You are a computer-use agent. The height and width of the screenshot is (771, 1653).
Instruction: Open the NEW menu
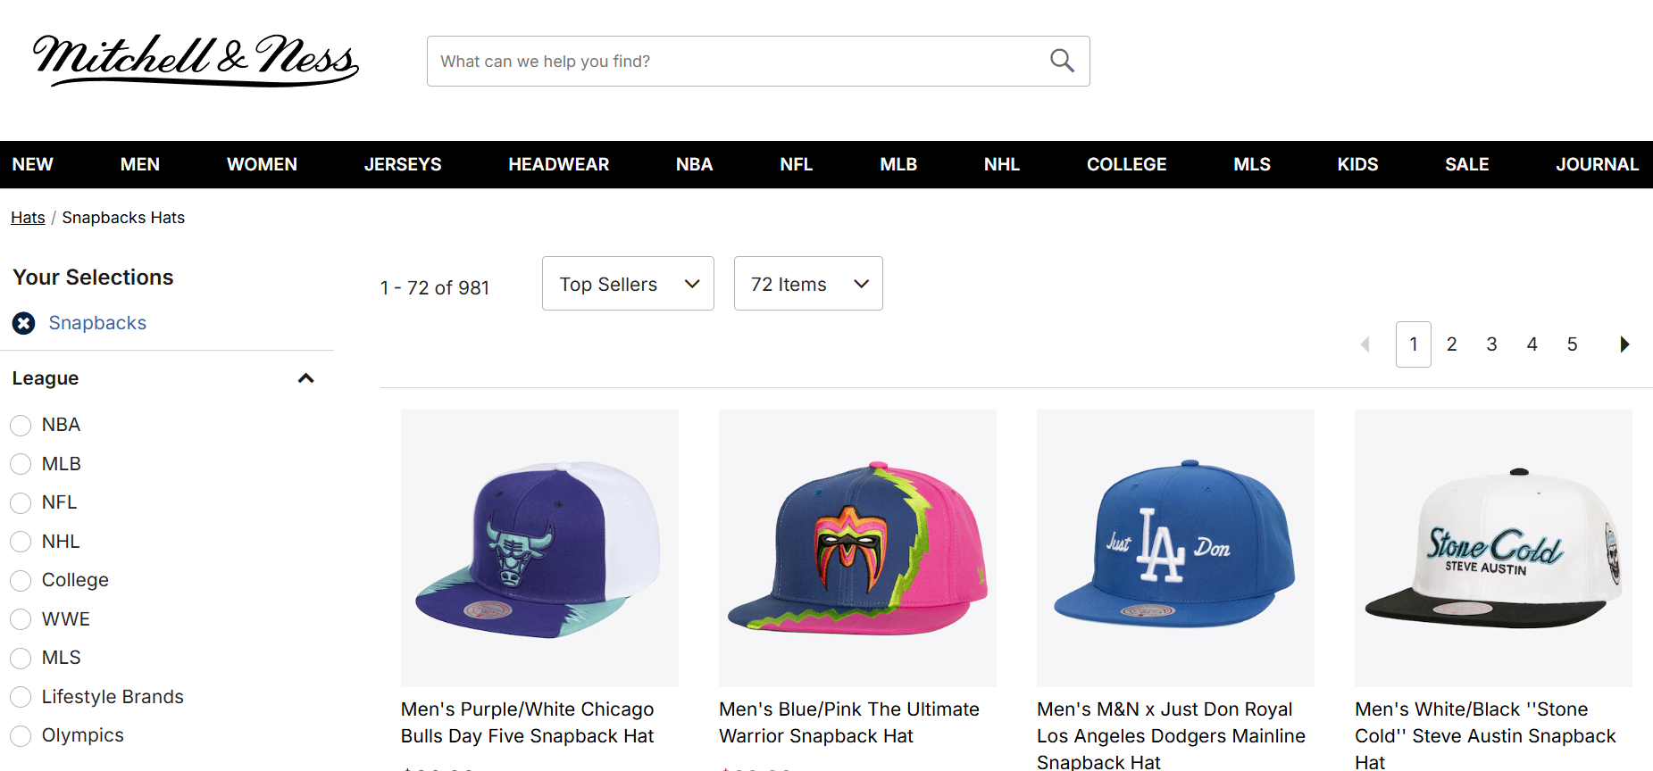[x=33, y=164]
